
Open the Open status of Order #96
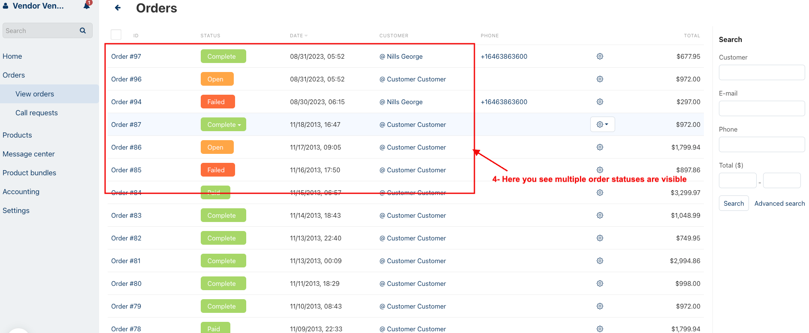tap(217, 79)
